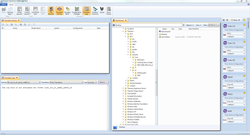Sort activity list by Configuration column
Image resolution: width=250 pixels, height=135 pixels.
pos(78,28)
